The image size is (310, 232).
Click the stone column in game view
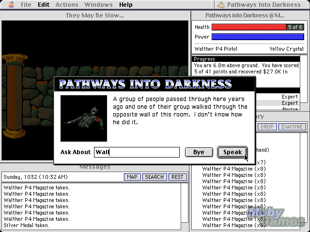coord(14,97)
